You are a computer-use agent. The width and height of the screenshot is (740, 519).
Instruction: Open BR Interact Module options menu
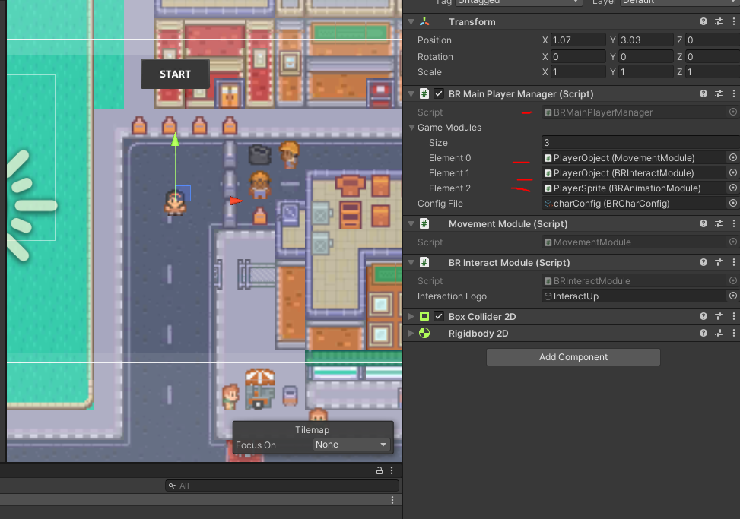pos(733,263)
